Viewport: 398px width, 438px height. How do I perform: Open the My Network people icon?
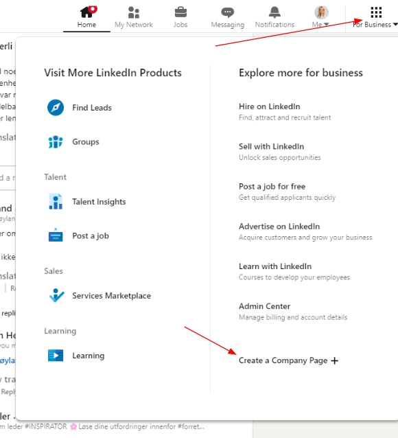tap(134, 12)
